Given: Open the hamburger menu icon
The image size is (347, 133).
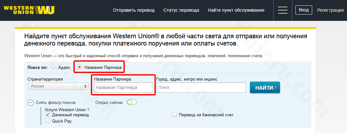Looking at the screenshot, I should point(283,10).
